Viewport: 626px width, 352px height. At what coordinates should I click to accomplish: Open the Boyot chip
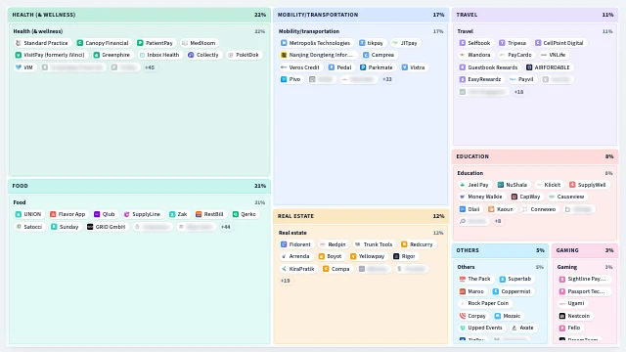(331, 256)
